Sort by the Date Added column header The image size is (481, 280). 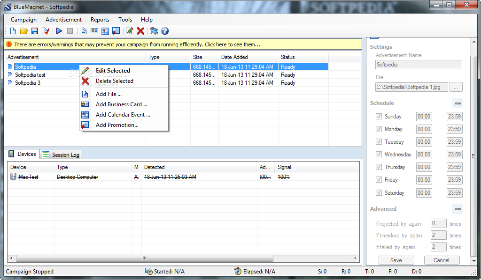click(248, 57)
